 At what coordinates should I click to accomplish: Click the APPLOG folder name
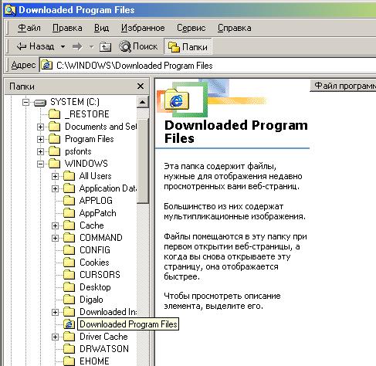click(x=96, y=201)
